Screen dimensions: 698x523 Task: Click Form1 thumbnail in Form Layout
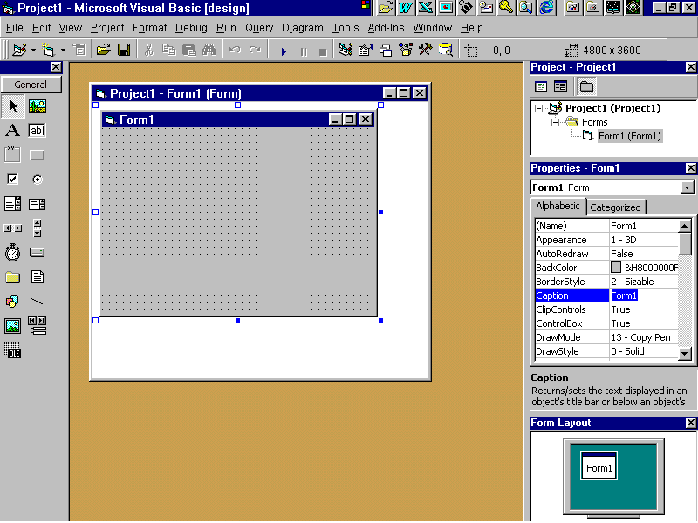599,465
